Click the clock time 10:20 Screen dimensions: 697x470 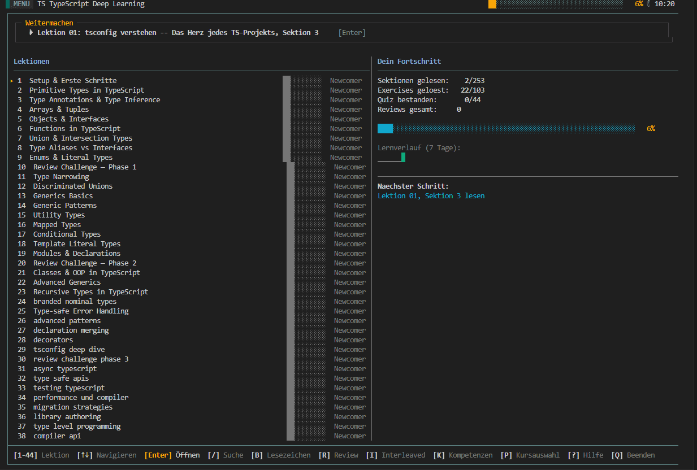[664, 4]
